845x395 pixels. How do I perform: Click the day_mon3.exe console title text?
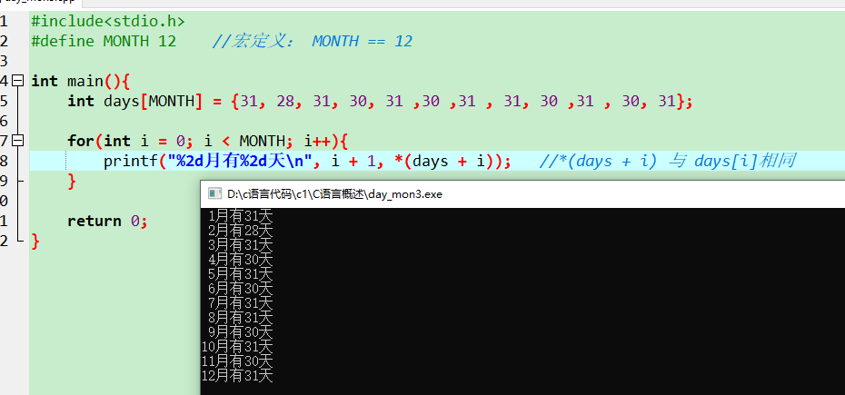[x=334, y=194]
